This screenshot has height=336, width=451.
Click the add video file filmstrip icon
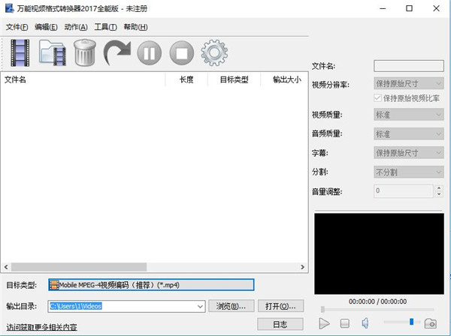click(20, 52)
